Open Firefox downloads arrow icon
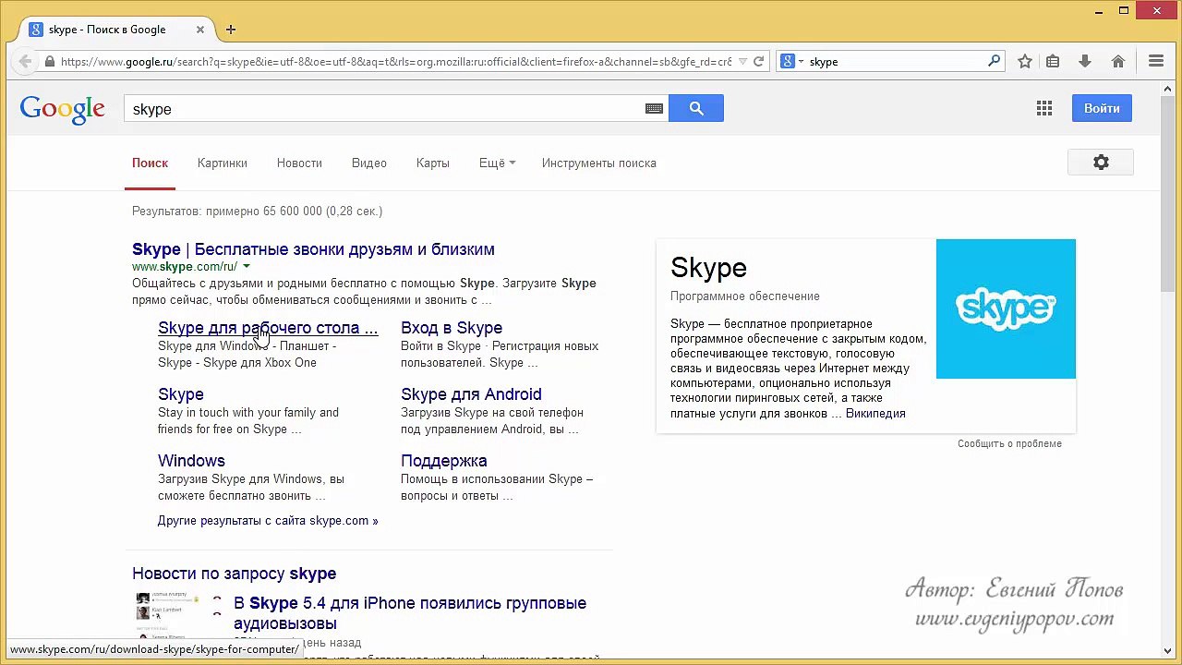The width and height of the screenshot is (1182, 665). pyautogui.click(x=1085, y=62)
